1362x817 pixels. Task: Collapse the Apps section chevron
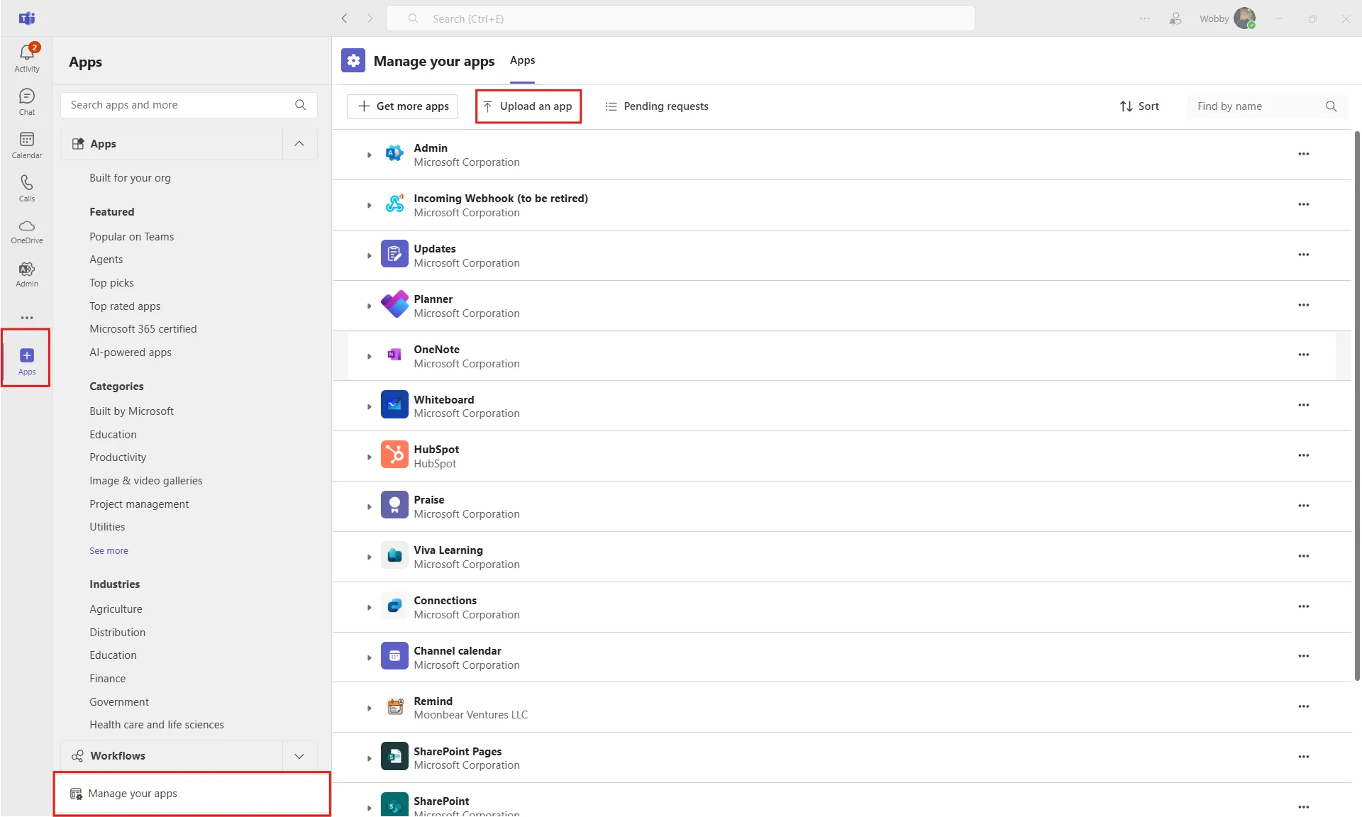pyautogui.click(x=299, y=143)
